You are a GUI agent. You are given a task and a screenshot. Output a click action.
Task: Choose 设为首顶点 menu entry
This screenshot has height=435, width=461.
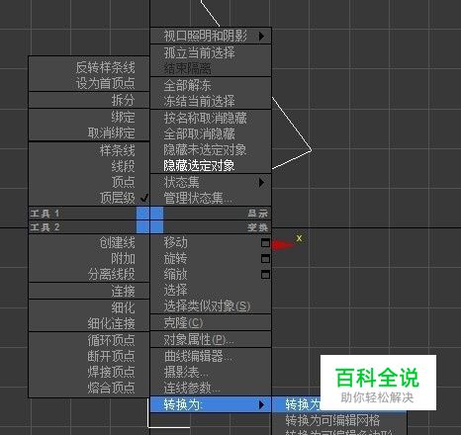click(x=105, y=83)
